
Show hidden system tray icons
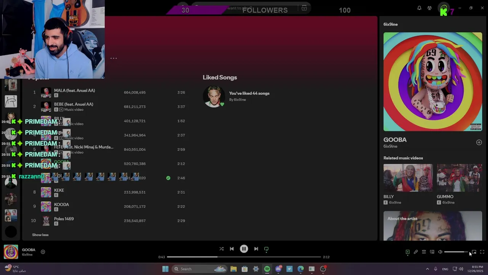(x=427, y=269)
